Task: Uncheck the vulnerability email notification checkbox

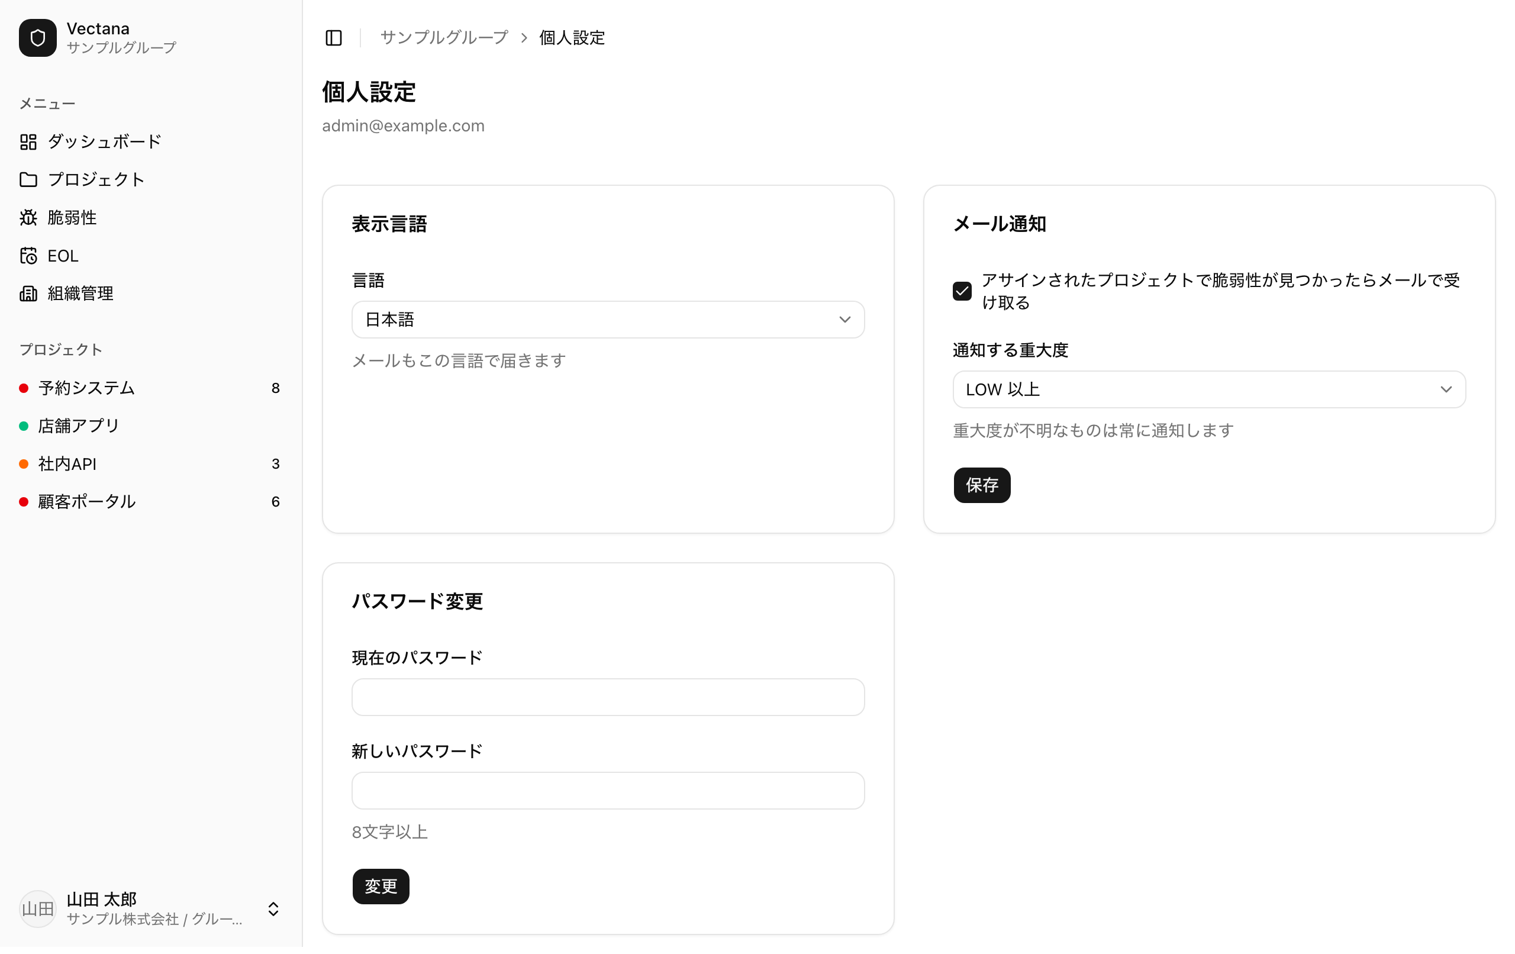Action: (x=962, y=291)
